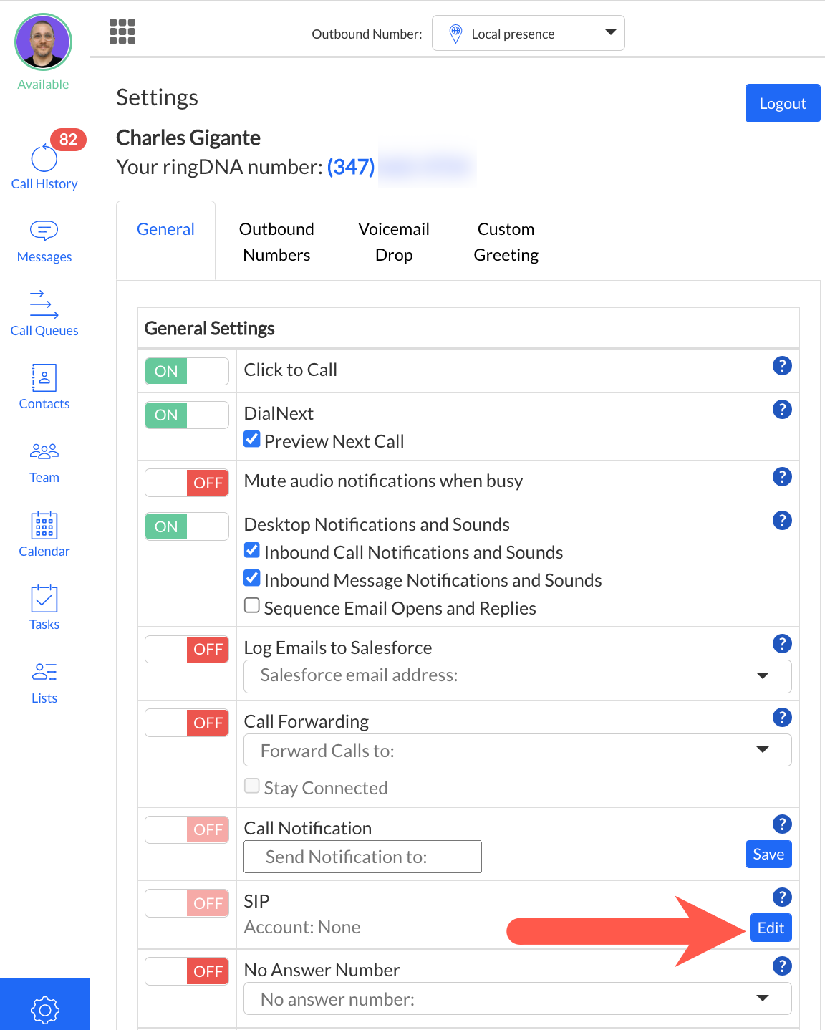Expand Salesforce email address dropdown
The image size is (825, 1030).
pyautogui.click(x=517, y=676)
